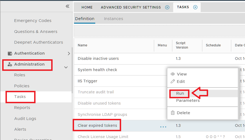
Task: Sort by the Name column header
Action: tap(83, 45)
